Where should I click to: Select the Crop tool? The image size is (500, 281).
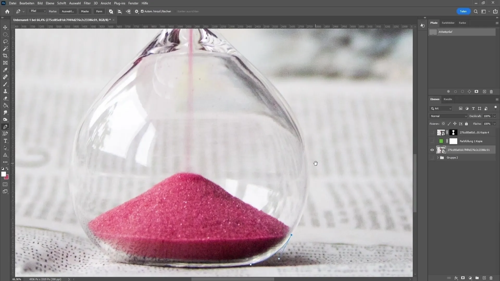[x=5, y=56]
